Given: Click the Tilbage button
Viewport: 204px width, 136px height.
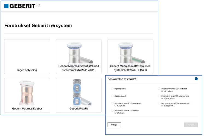Looking at the screenshot, I should click(114, 125).
